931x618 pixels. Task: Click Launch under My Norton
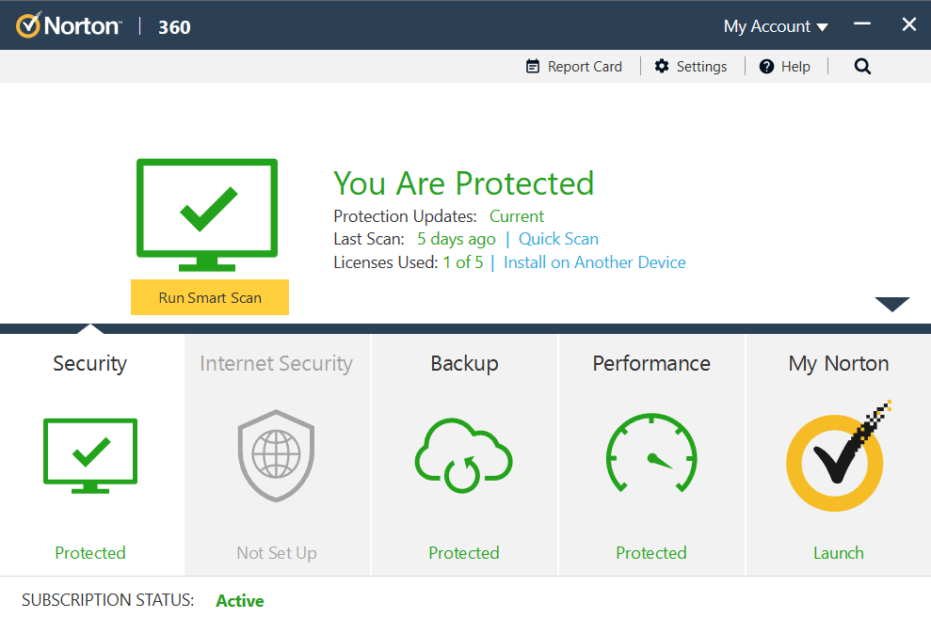(x=837, y=553)
